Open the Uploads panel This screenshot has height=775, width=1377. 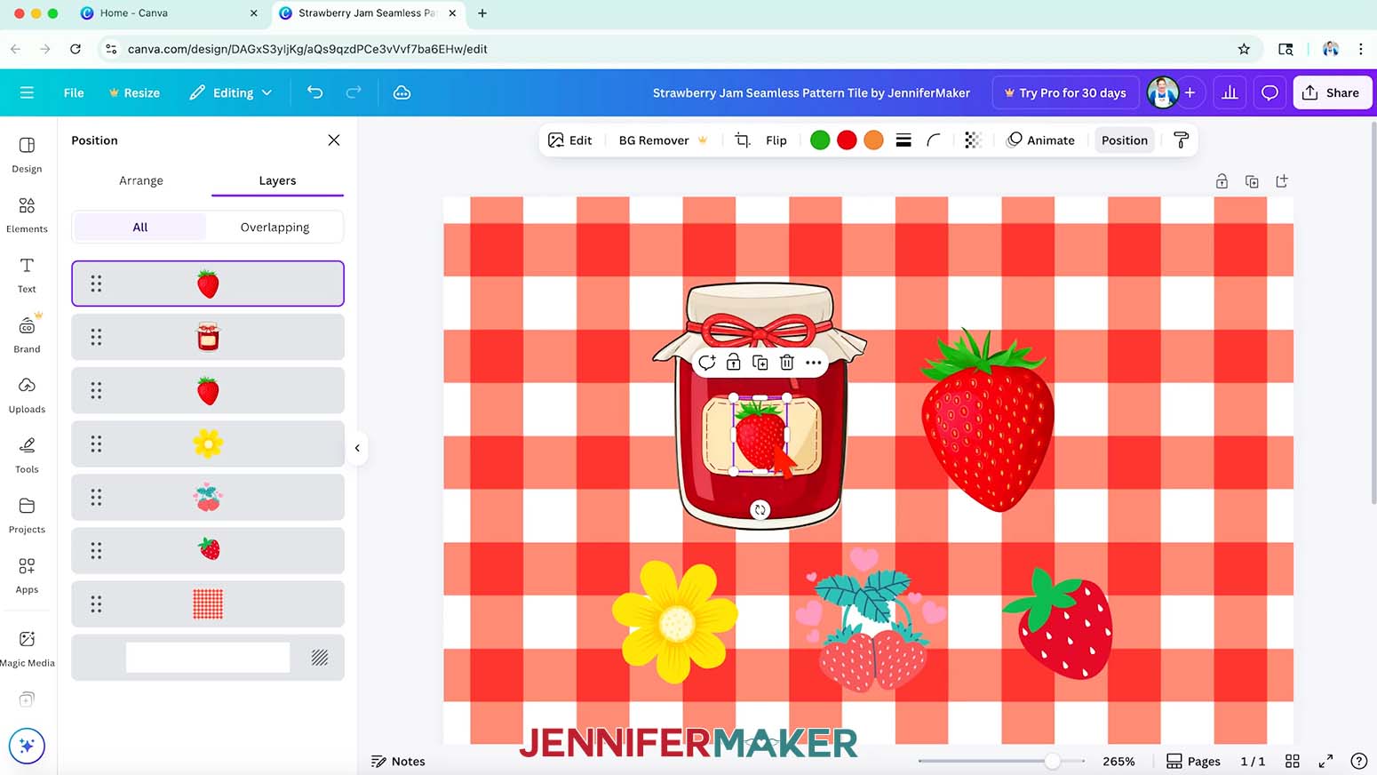coord(27,395)
